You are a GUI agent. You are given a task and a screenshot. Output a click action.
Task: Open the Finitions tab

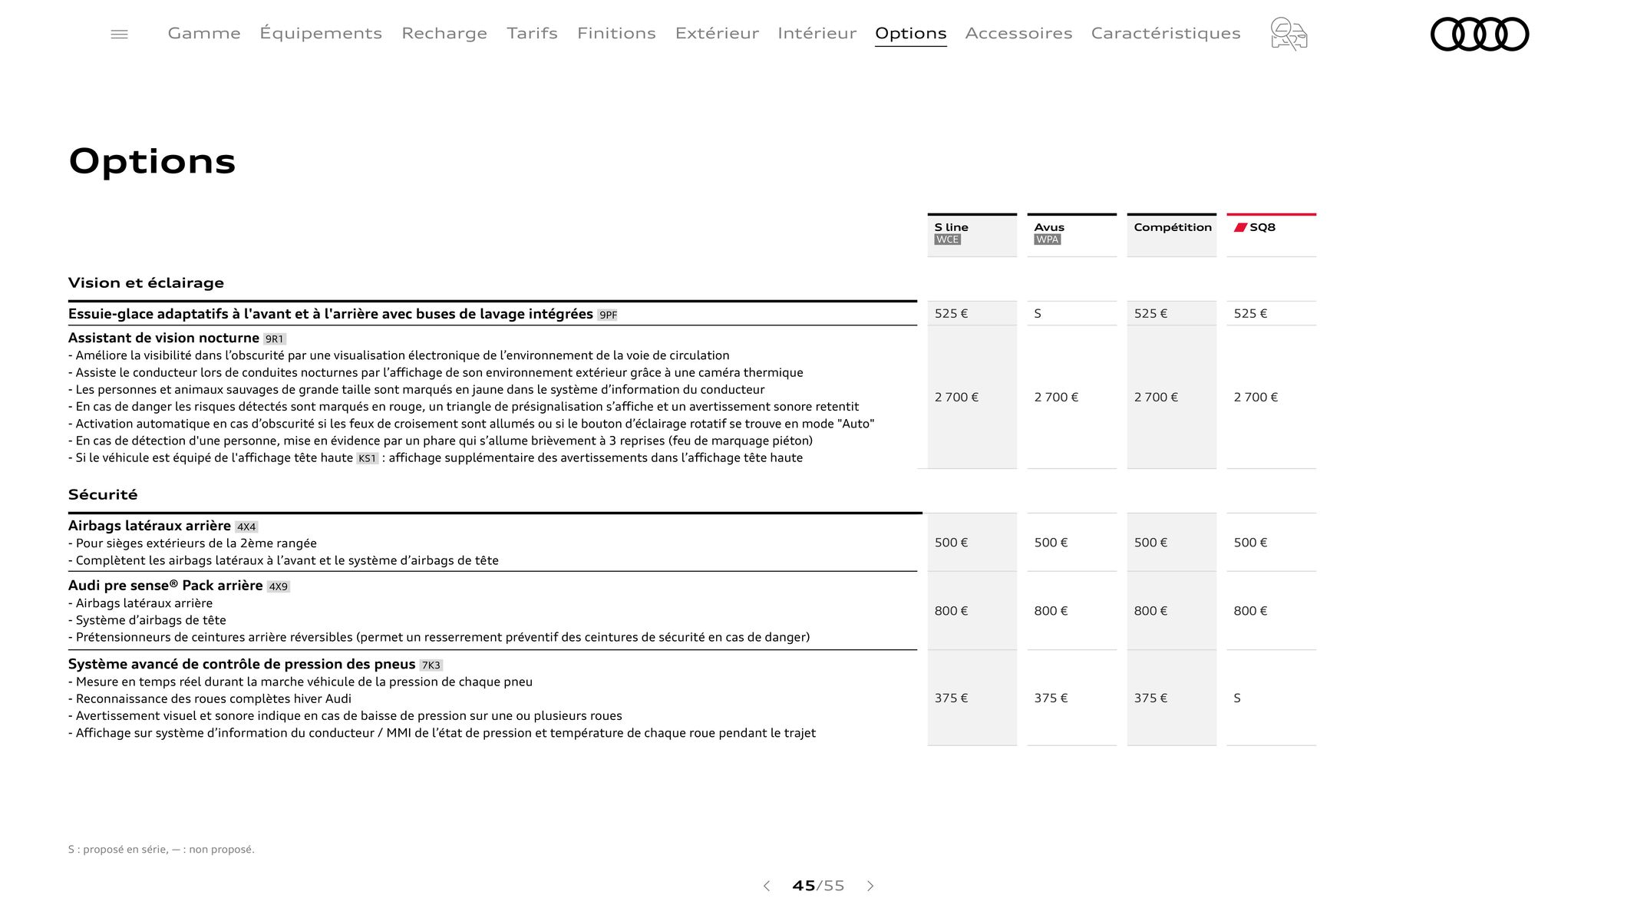point(616,33)
